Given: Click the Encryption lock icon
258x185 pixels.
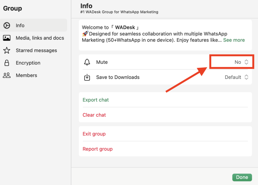Looking at the screenshot, I should click(x=7, y=63).
